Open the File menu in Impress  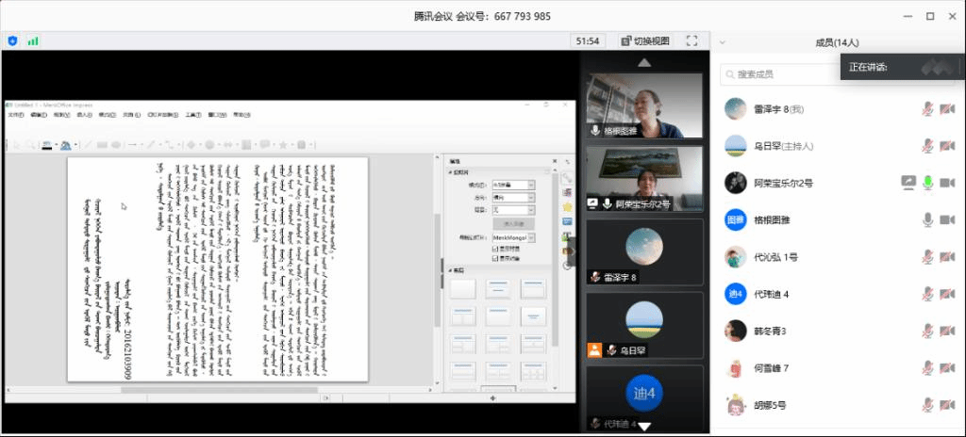pos(15,115)
